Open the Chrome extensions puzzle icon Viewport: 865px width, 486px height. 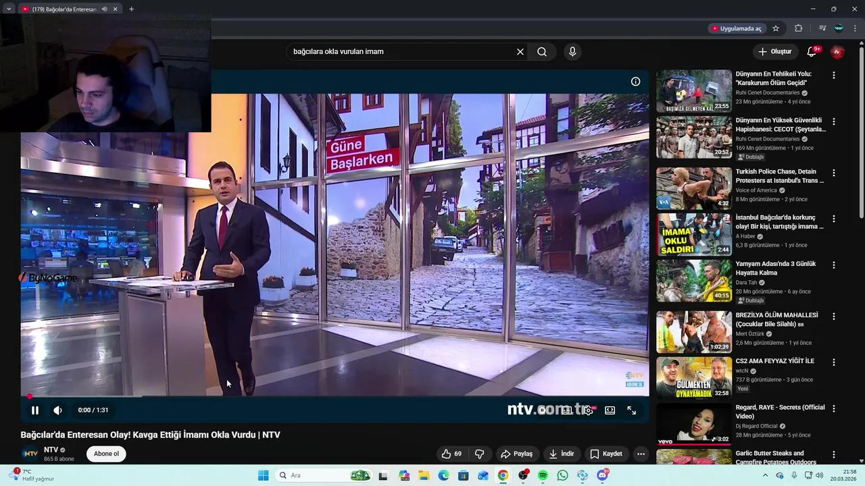pos(798,28)
